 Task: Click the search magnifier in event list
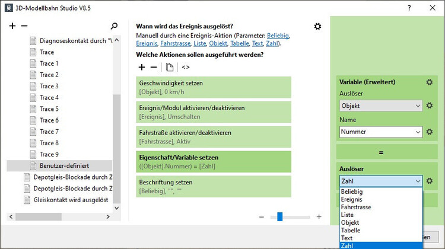click(114, 26)
